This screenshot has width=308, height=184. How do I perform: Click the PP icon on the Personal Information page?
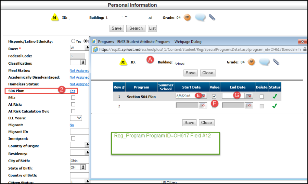tap(187, 17)
